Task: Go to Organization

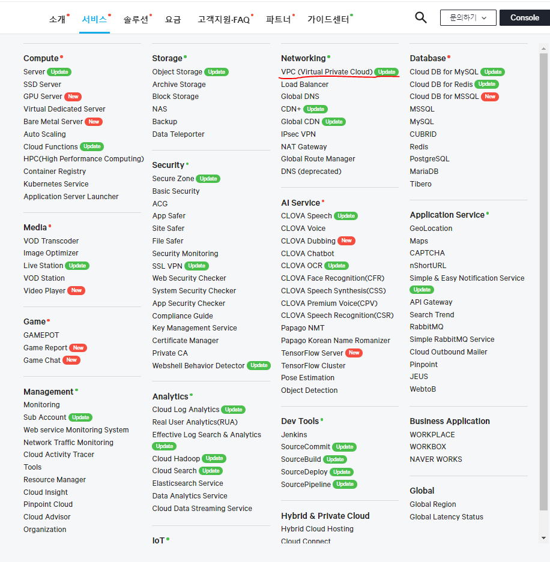Action: coord(44,530)
